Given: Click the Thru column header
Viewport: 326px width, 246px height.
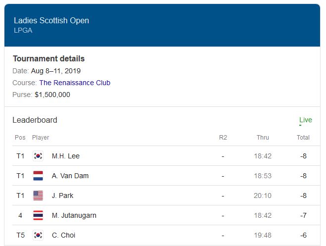Looking at the screenshot, I should (x=263, y=138).
